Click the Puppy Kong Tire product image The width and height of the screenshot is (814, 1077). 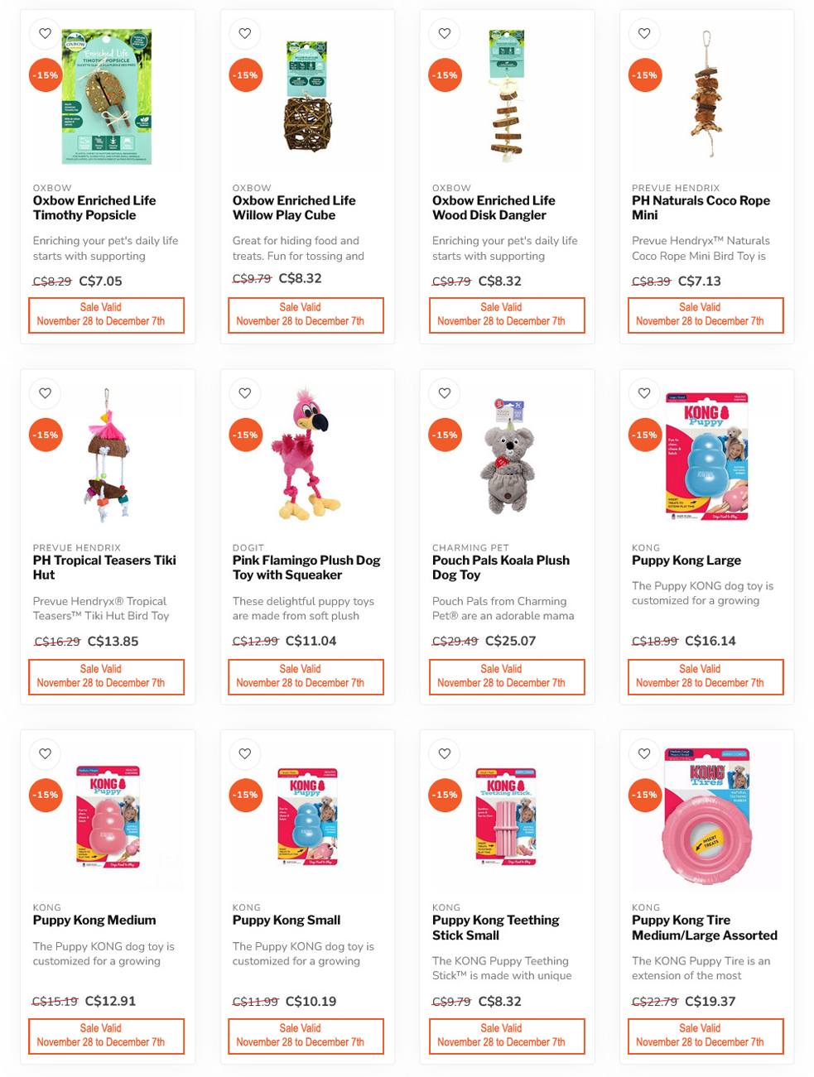pos(706,815)
